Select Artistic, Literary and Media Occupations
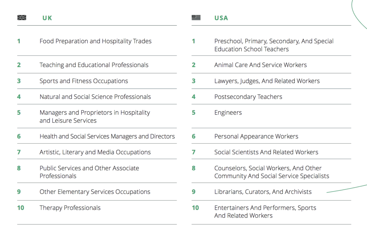The width and height of the screenshot is (367, 239). (x=95, y=152)
